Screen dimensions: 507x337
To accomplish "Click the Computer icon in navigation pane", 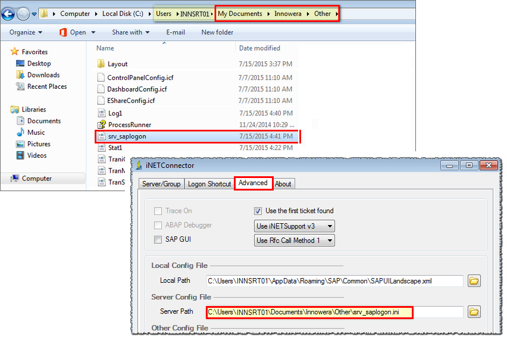I will pos(14,178).
